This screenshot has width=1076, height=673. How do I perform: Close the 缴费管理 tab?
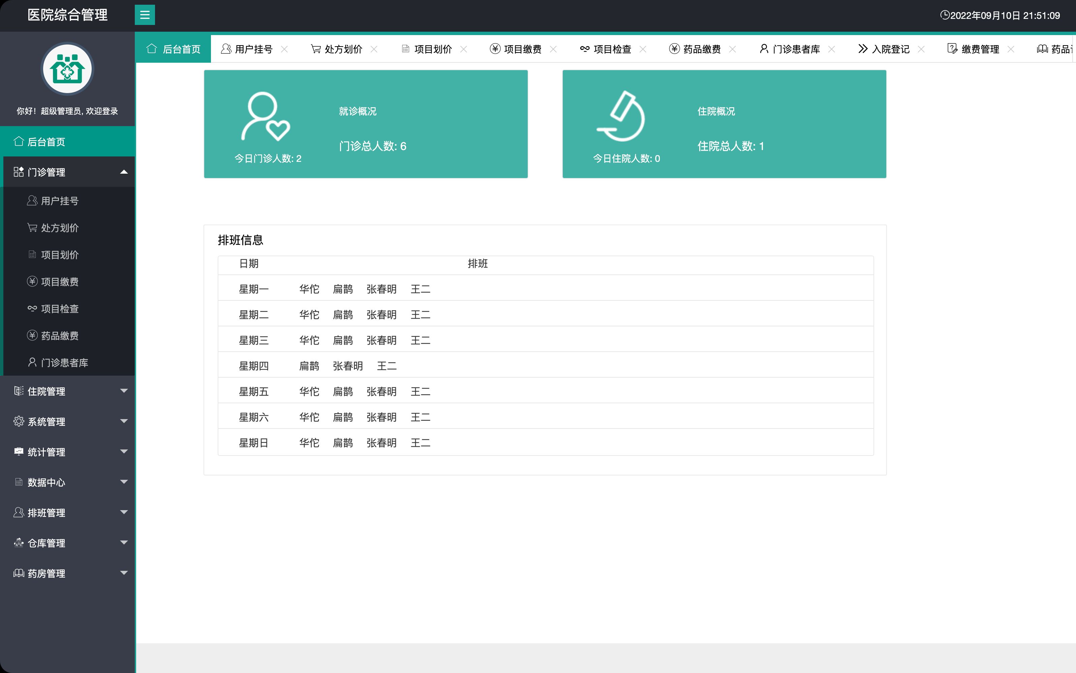pos(1011,49)
